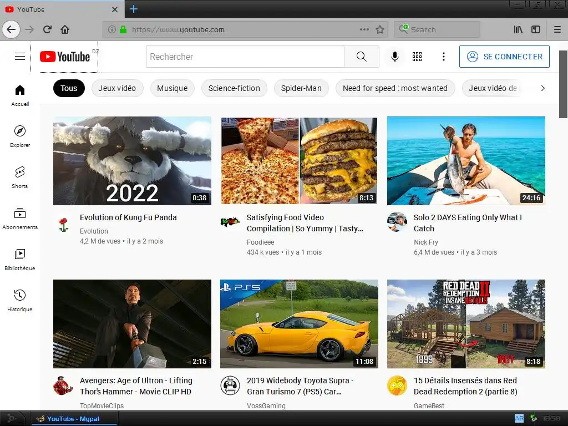Start voice search with the microphone icon
The width and height of the screenshot is (568, 426).
395,57
